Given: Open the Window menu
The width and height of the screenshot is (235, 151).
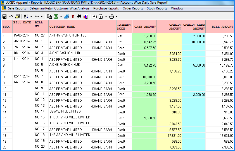Looking at the screenshot, I should 177,8.
